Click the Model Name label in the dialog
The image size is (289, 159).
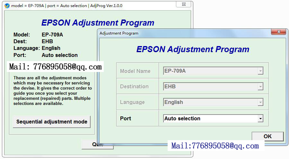point(135,71)
